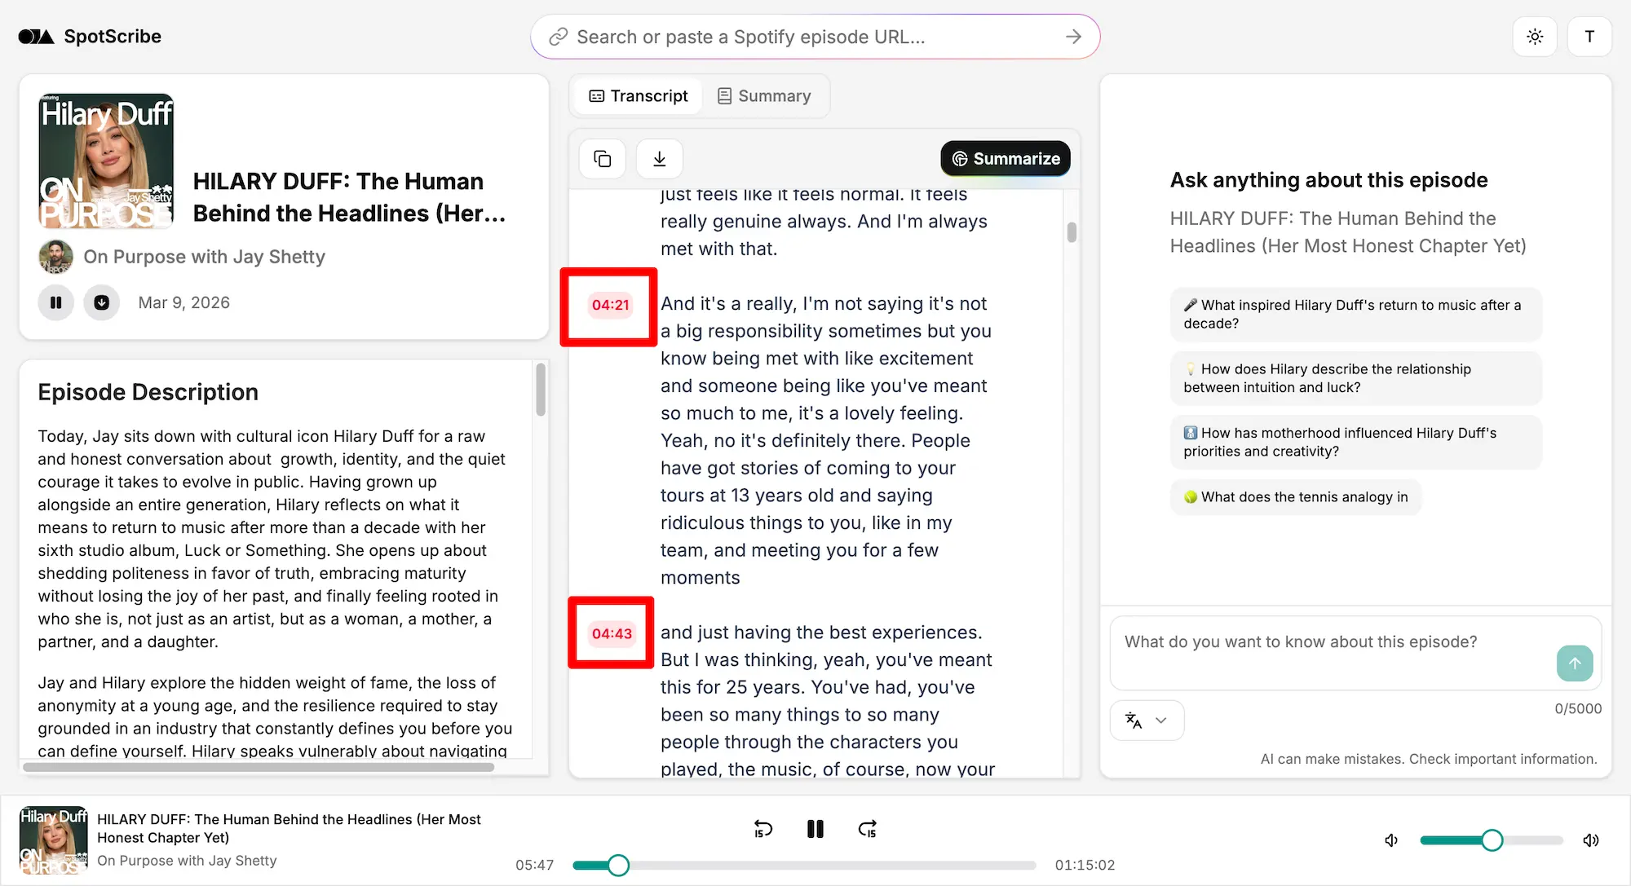This screenshot has width=1631, height=886.
Task: Ask the suggested question about Hilary's return to music
Action: [x=1355, y=314]
